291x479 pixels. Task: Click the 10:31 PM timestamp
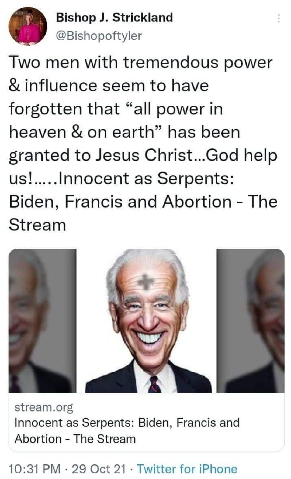point(35,469)
